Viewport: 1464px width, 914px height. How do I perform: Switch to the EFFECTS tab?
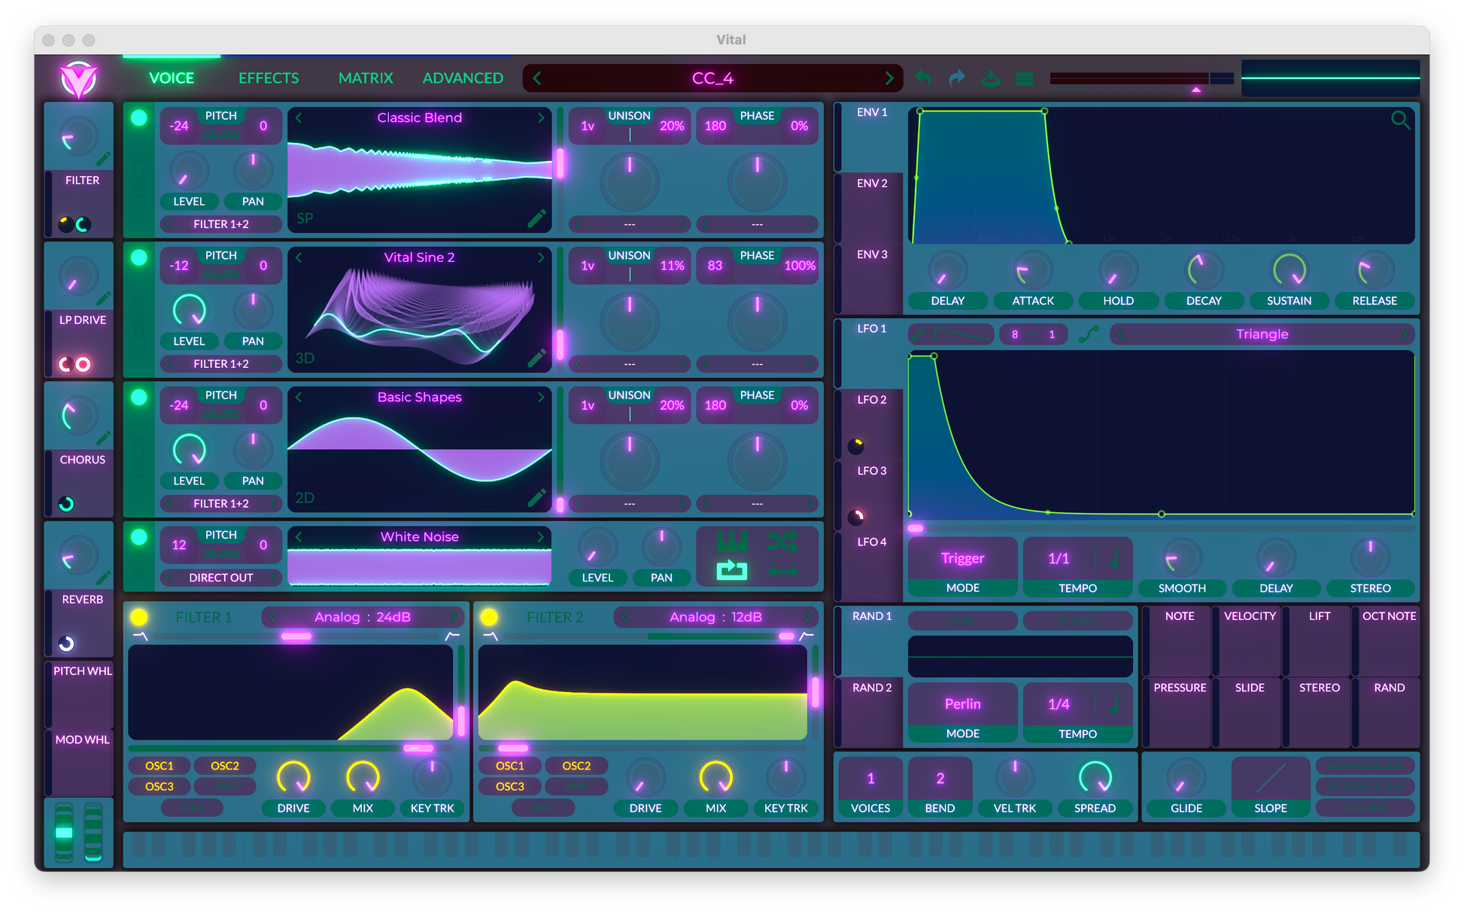click(x=269, y=78)
